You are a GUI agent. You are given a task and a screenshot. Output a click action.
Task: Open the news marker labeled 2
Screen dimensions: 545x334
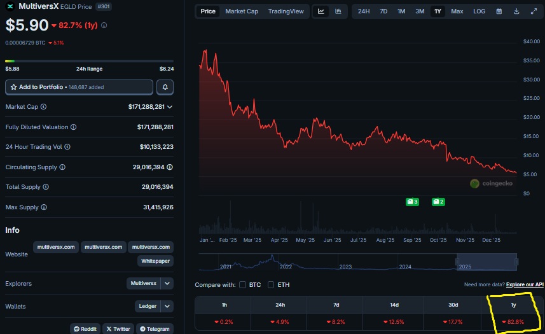438,202
